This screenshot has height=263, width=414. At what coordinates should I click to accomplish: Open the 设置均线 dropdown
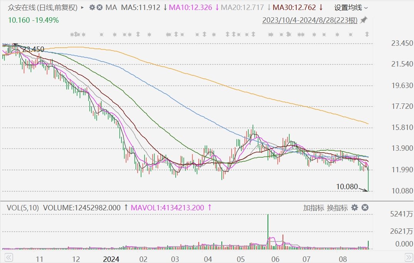click(351, 8)
